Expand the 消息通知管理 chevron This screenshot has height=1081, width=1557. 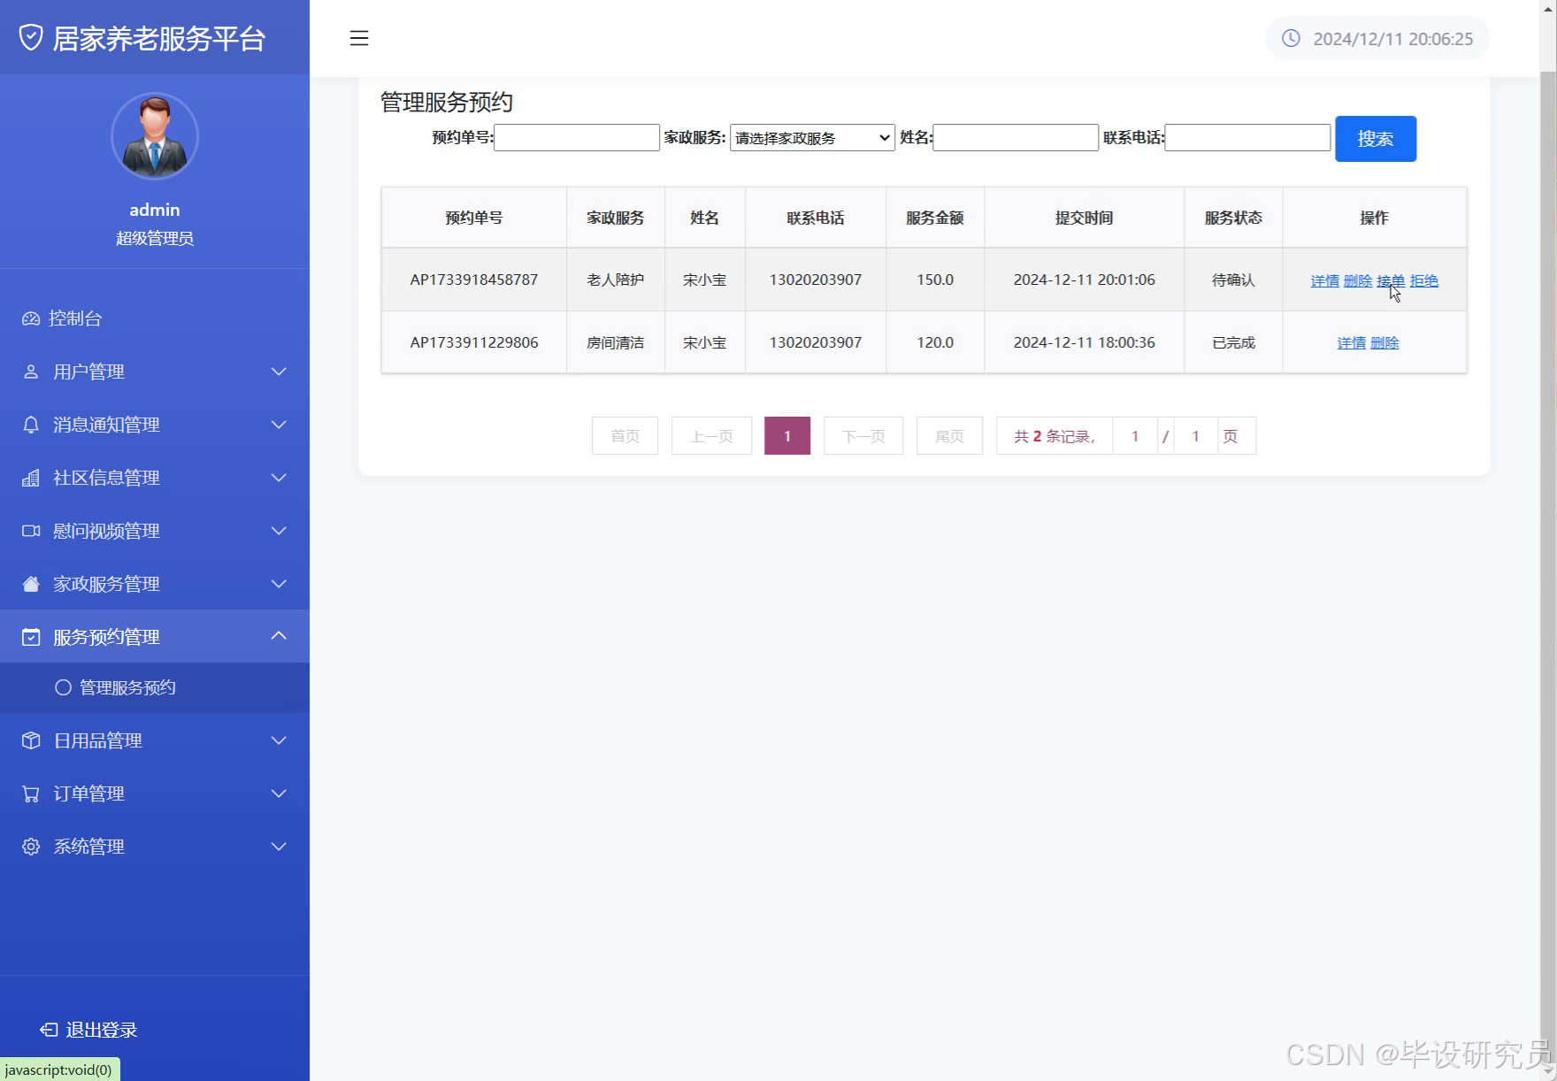(279, 425)
